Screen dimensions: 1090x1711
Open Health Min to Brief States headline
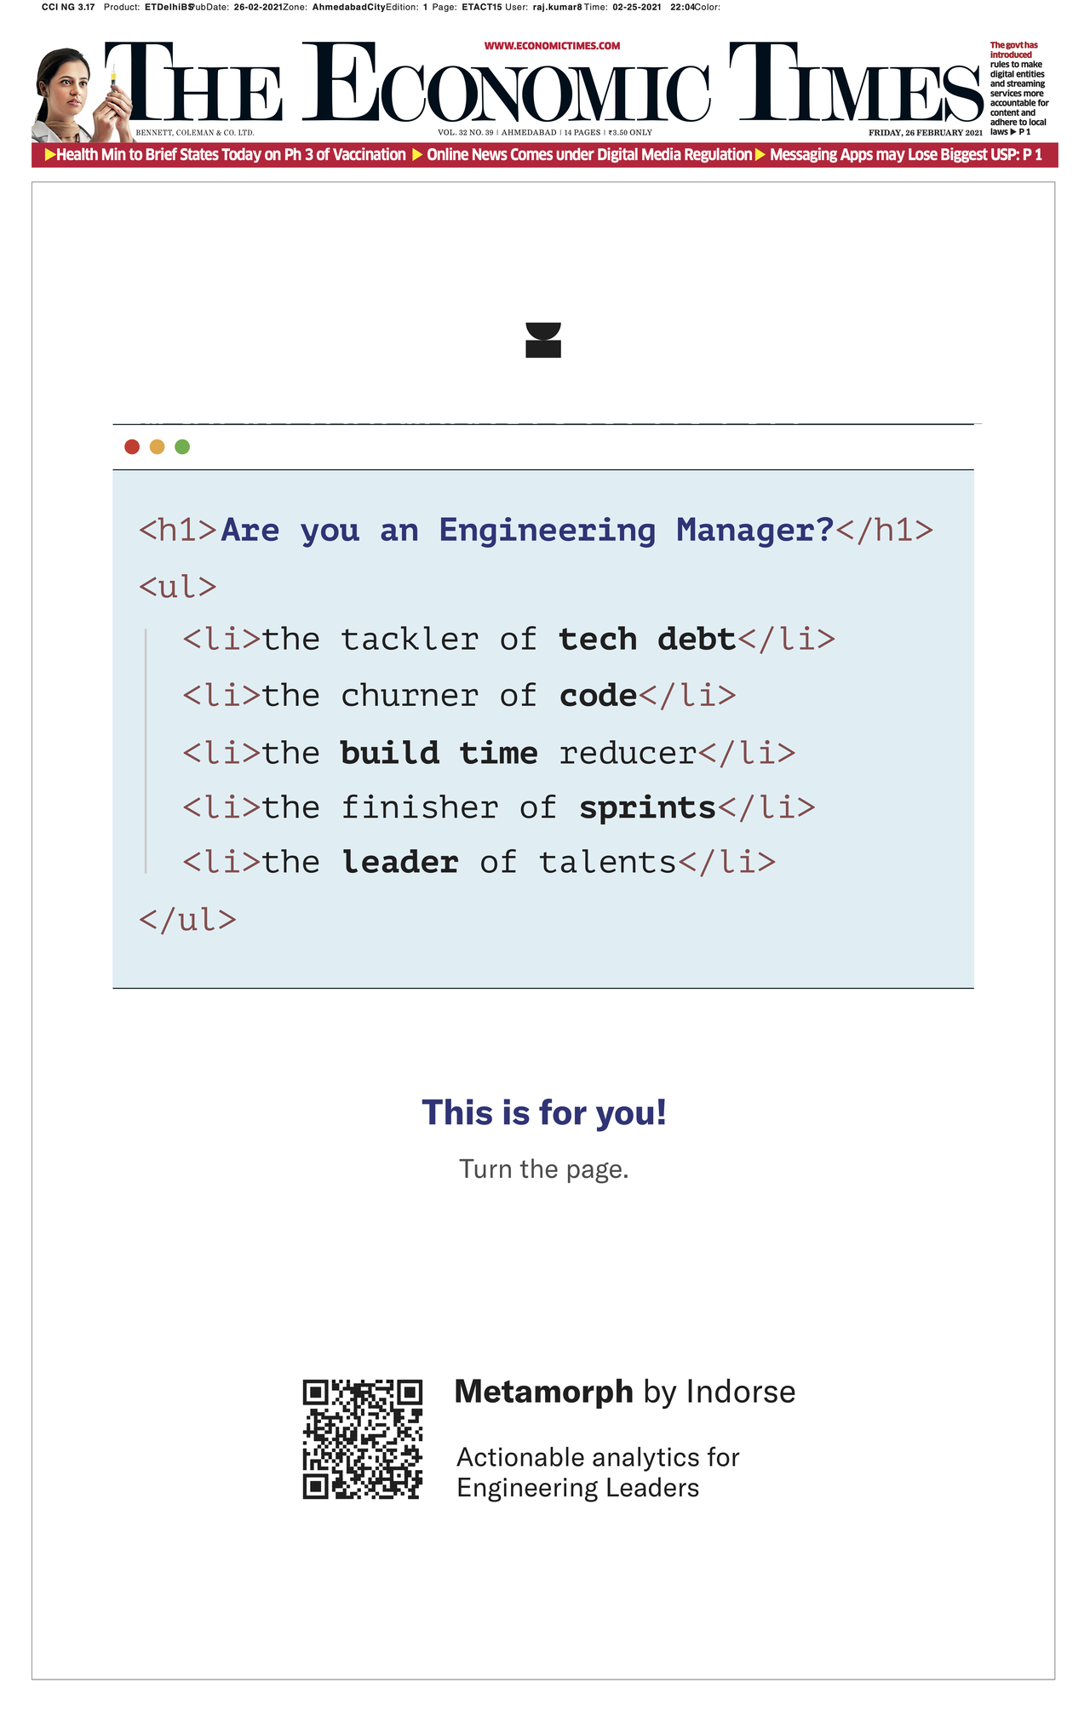pyautogui.click(x=231, y=155)
